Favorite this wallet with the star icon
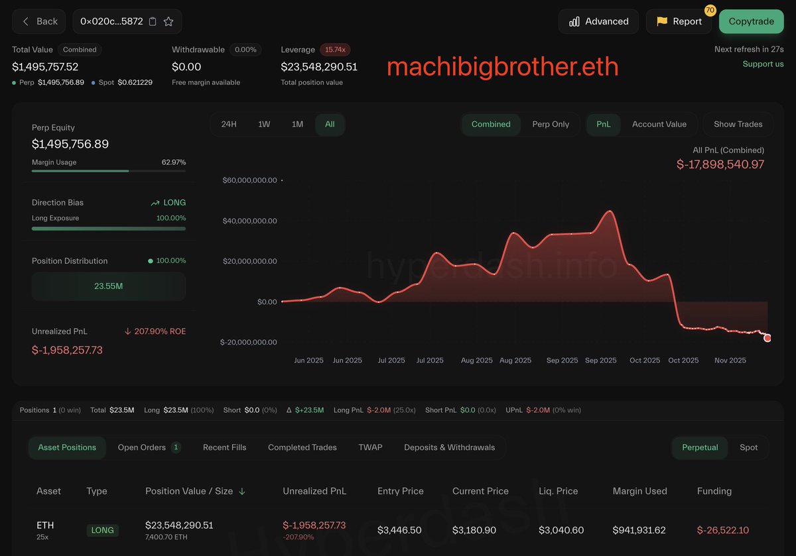Image resolution: width=796 pixels, height=556 pixels. coord(168,21)
